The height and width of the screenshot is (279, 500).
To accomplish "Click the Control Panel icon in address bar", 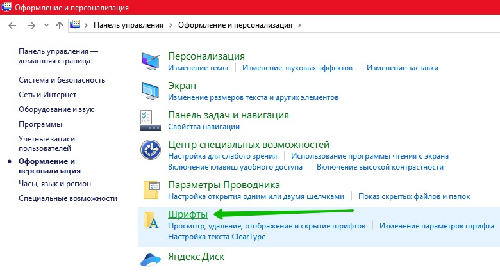I will tap(75, 24).
